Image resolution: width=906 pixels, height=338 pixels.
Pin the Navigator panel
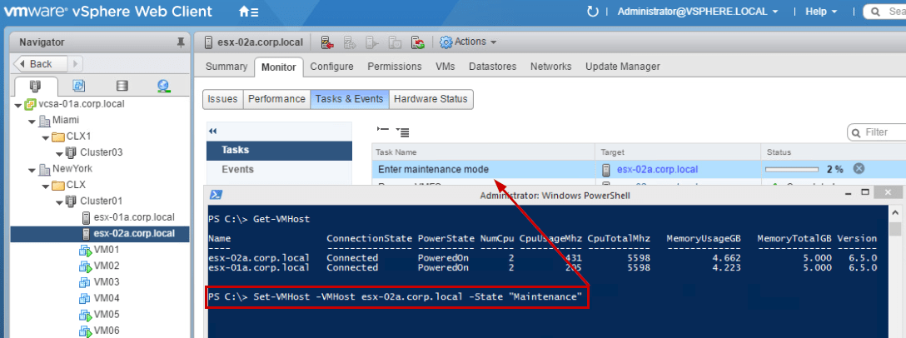click(x=180, y=42)
